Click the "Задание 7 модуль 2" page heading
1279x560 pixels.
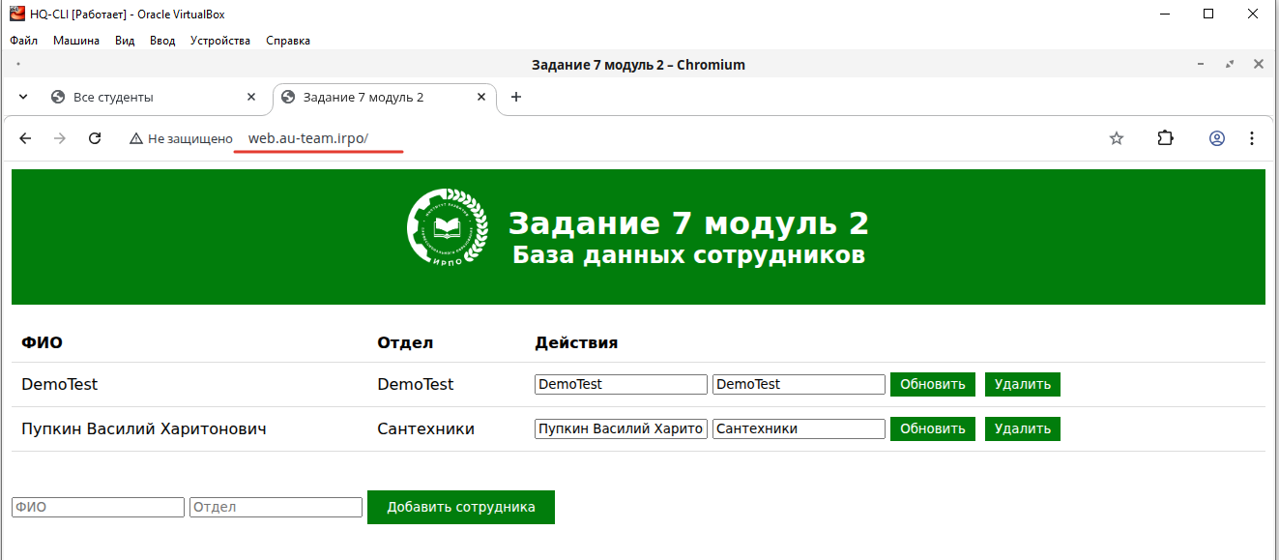(688, 223)
